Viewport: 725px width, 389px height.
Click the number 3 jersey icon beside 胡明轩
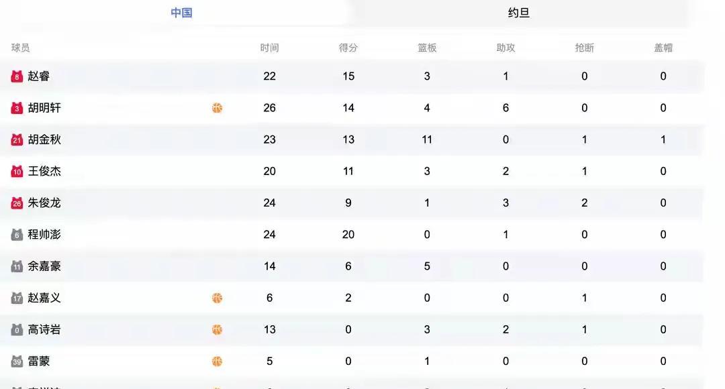point(17,108)
